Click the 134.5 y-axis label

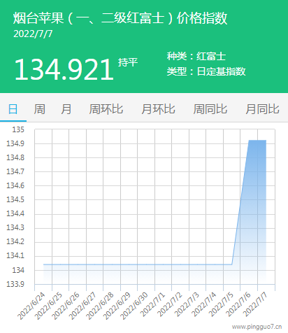pos(15,199)
